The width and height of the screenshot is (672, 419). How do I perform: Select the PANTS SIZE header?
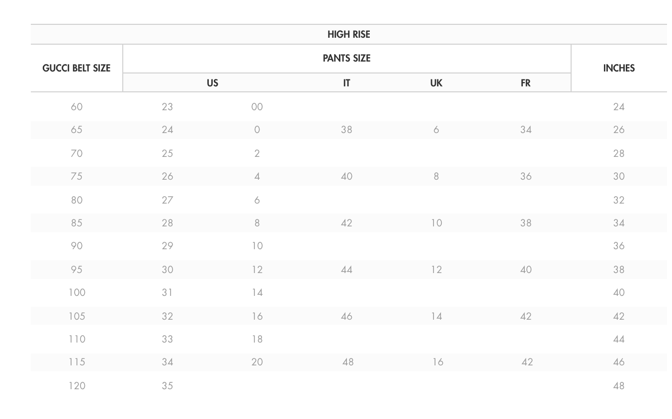pyautogui.click(x=346, y=58)
